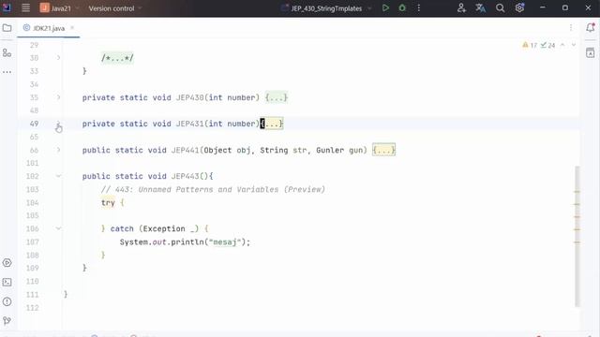
Task: Collapse the catch block fold arrow
Action: click(58, 228)
